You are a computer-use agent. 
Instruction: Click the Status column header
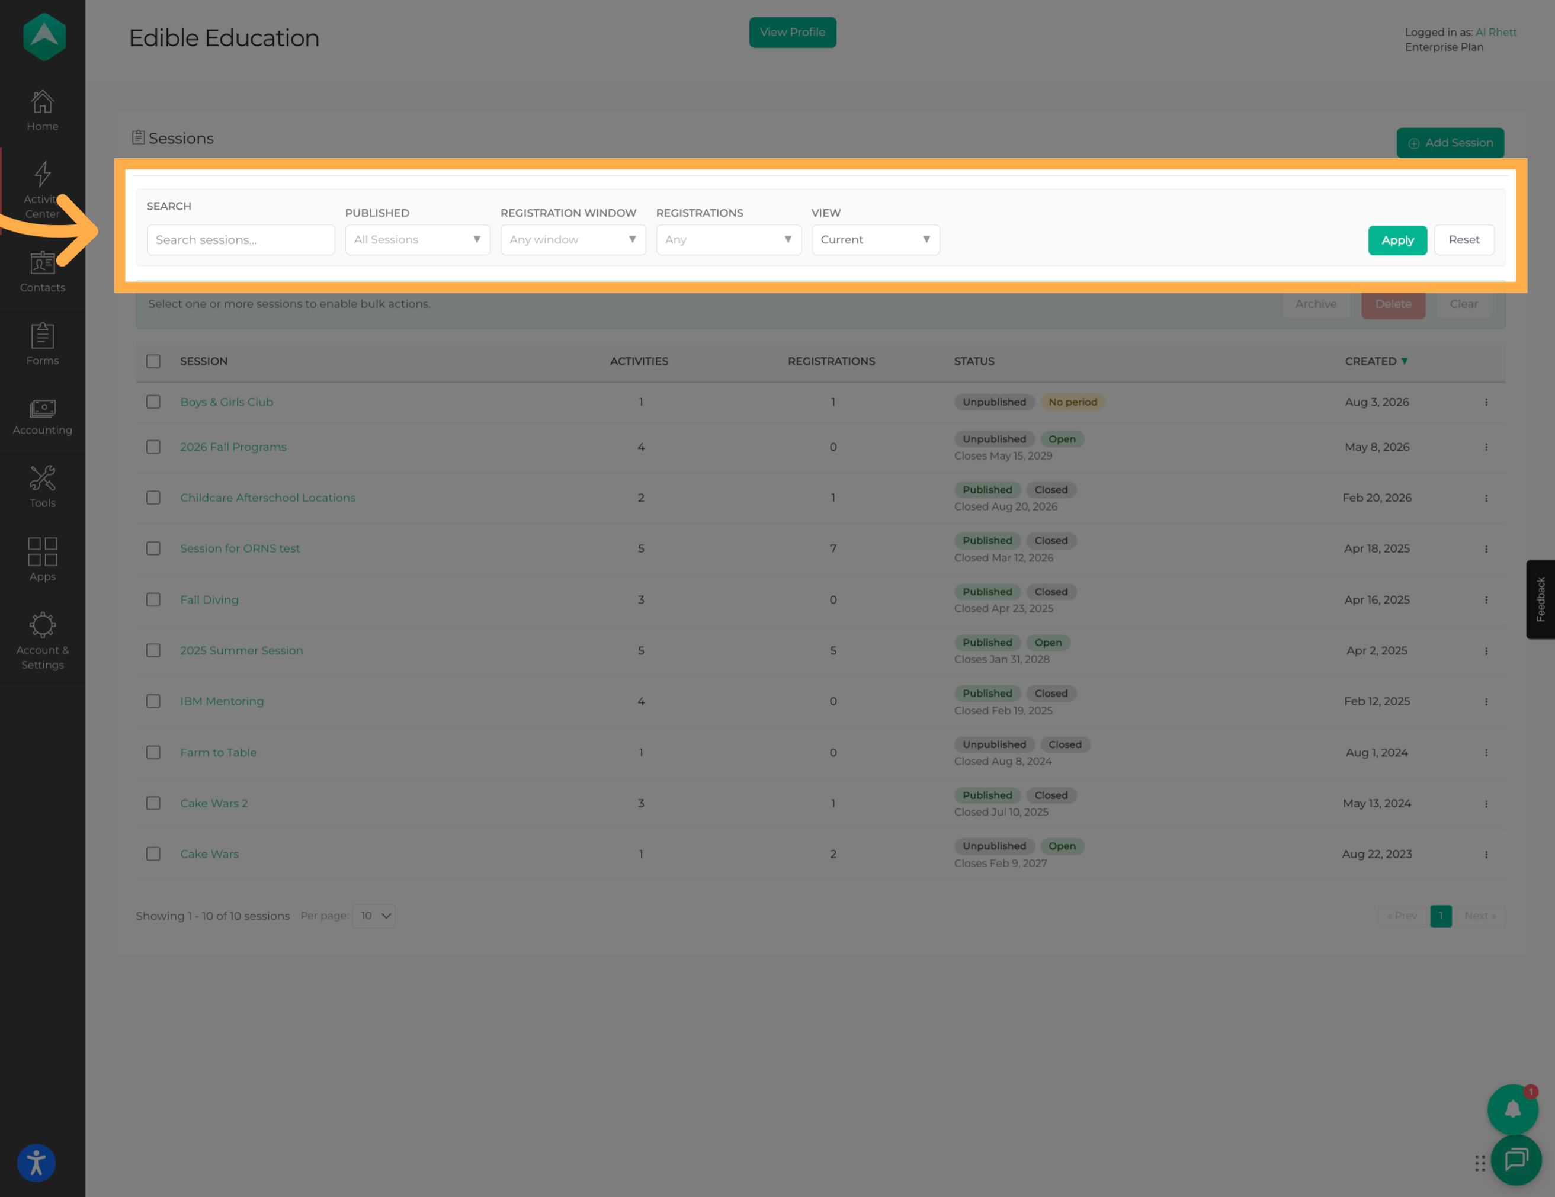[x=974, y=361]
